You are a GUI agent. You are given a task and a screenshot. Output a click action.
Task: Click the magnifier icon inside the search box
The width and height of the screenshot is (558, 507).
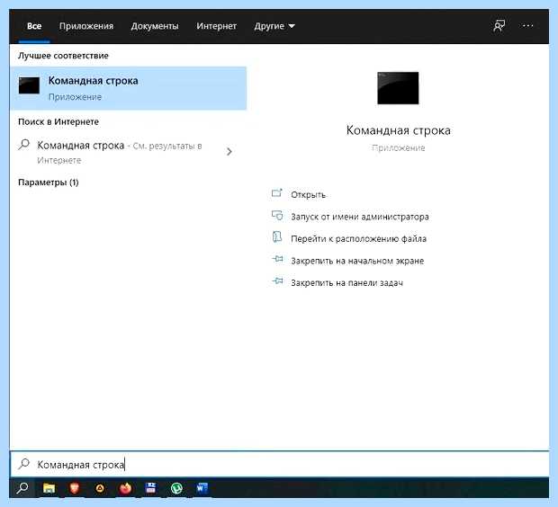point(23,464)
